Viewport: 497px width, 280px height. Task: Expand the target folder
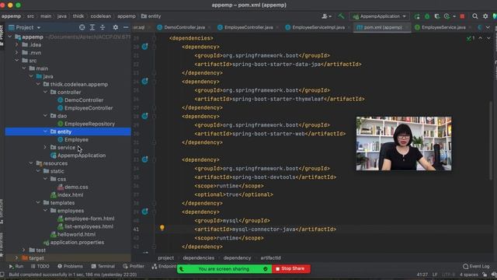click(17, 258)
